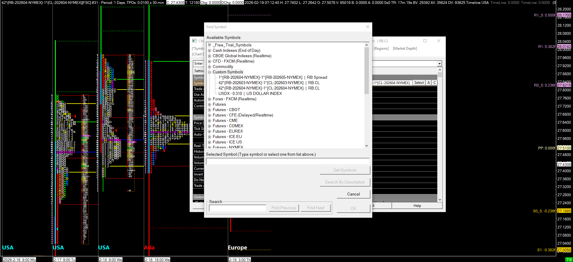Confirm with the OK button
Screen dimensions: 573x262
point(353,208)
